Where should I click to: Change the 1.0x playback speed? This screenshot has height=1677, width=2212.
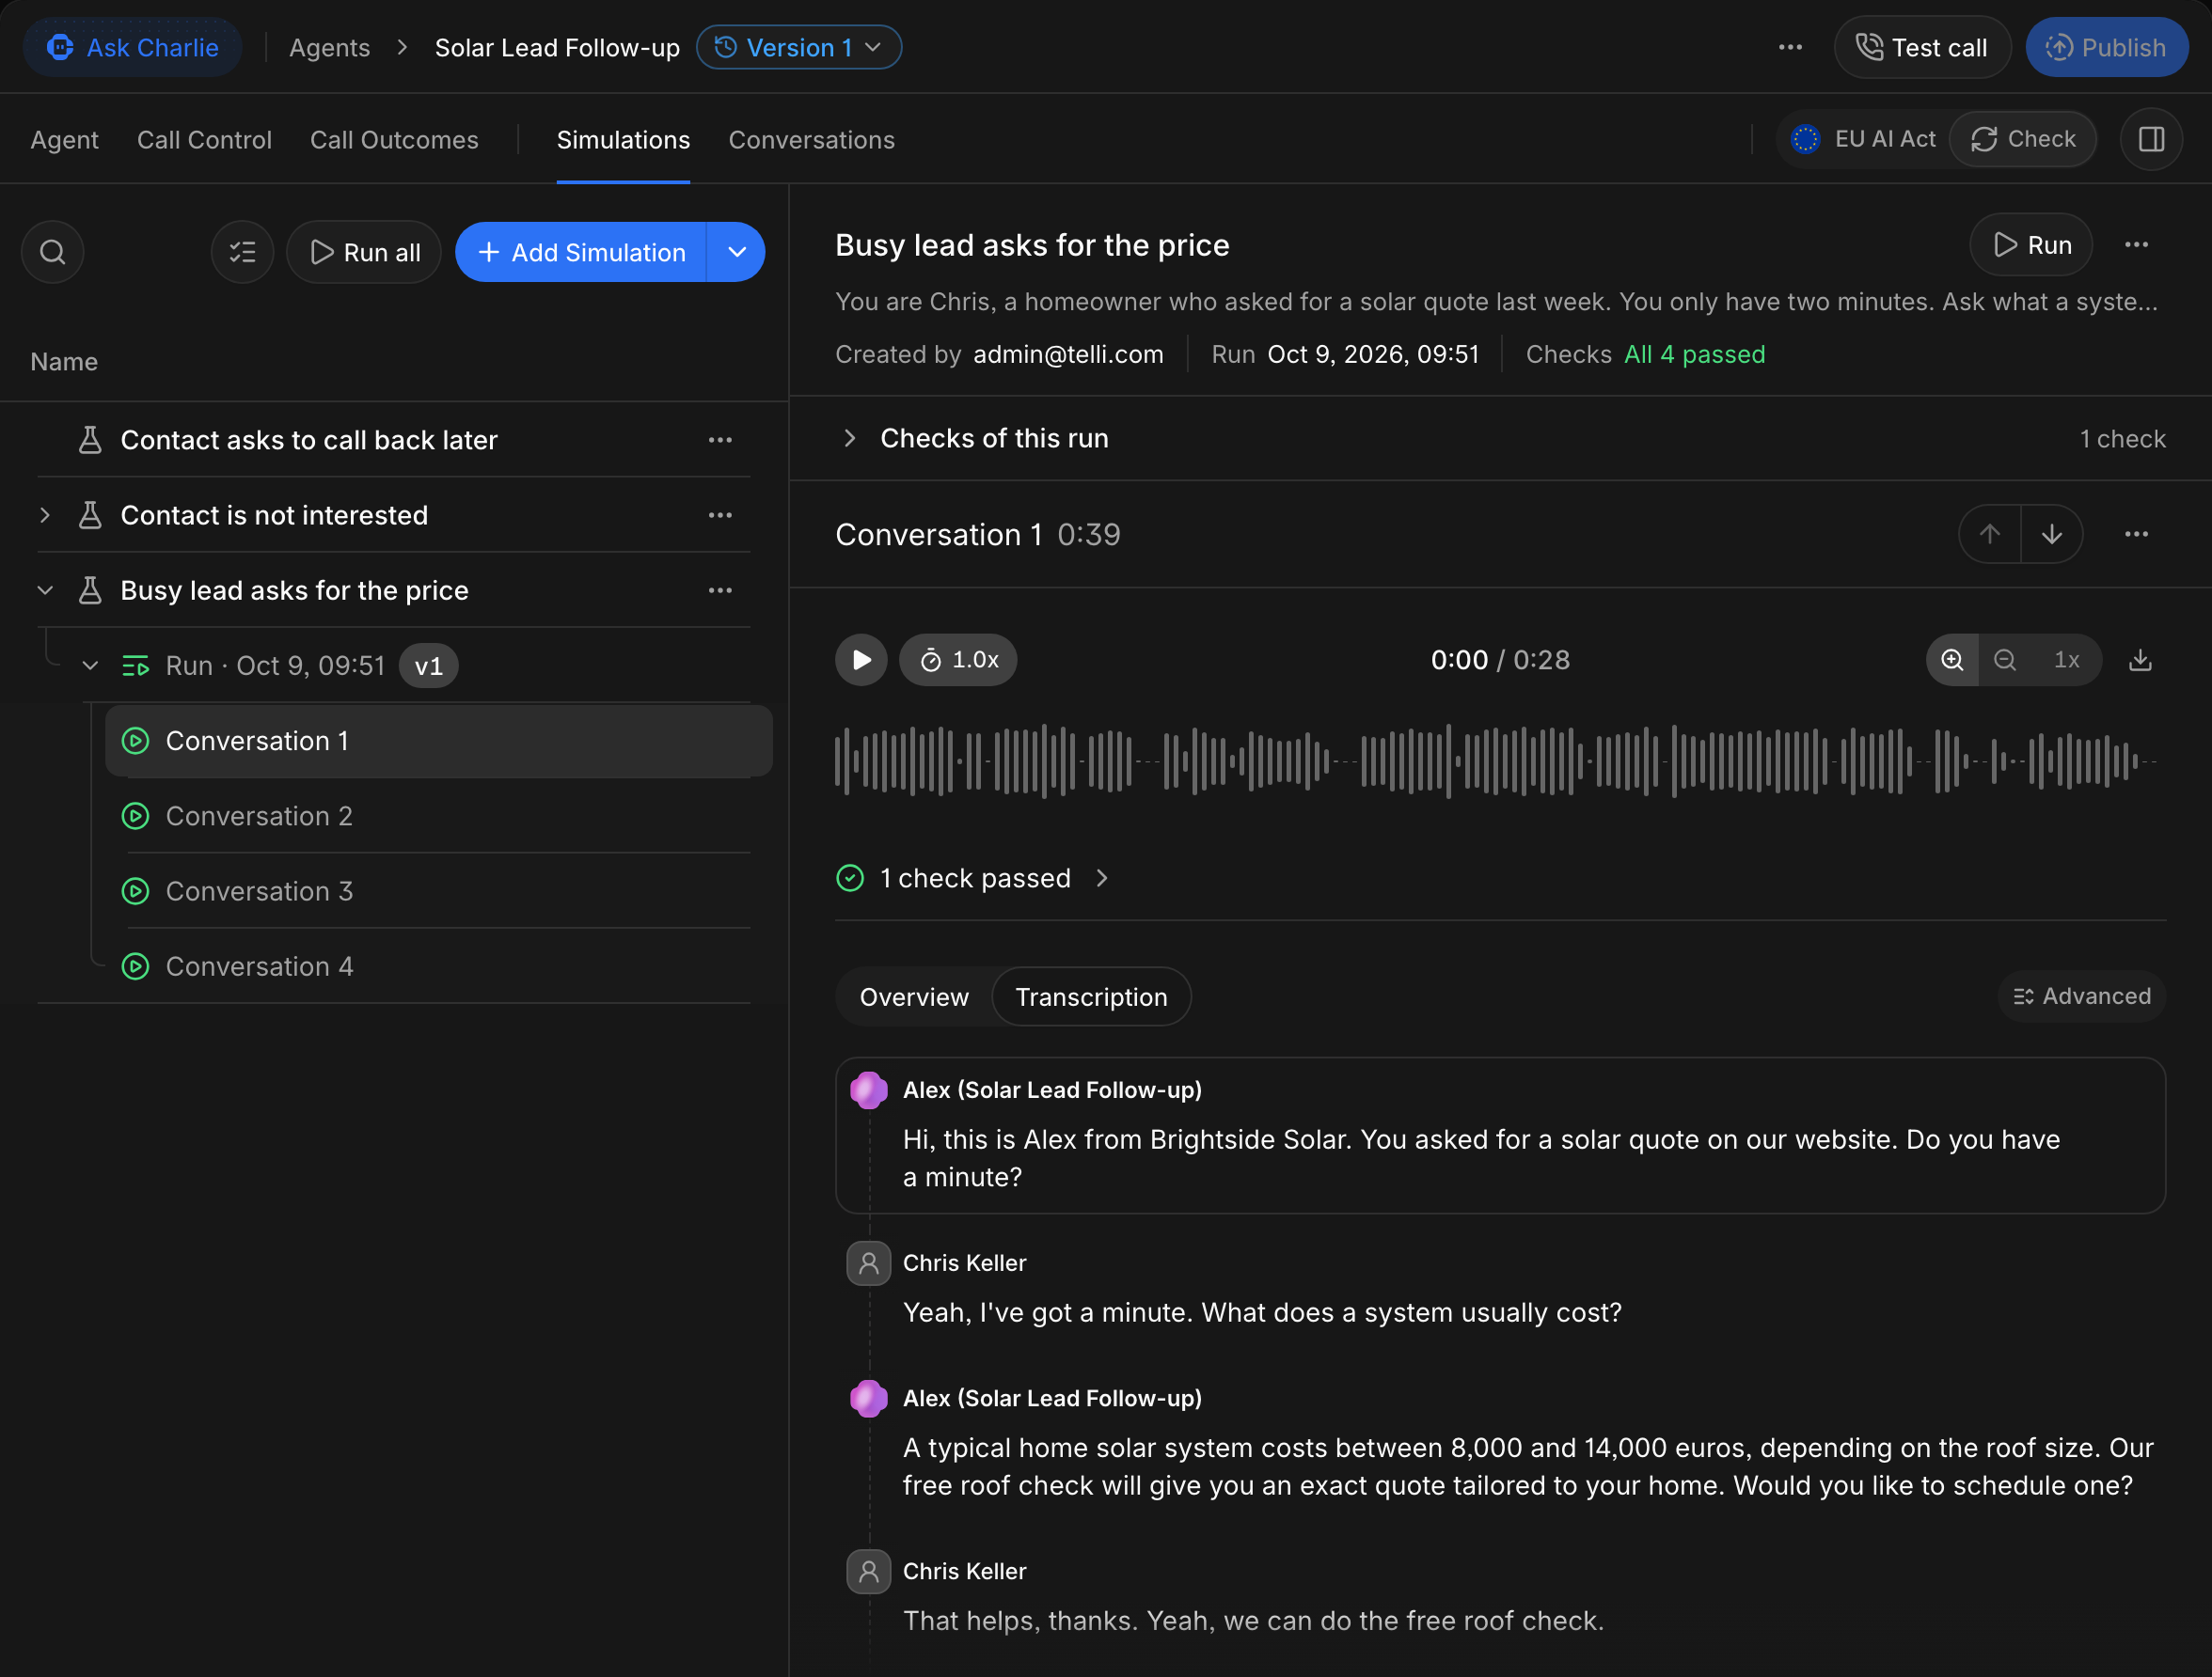click(x=958, y=660)
